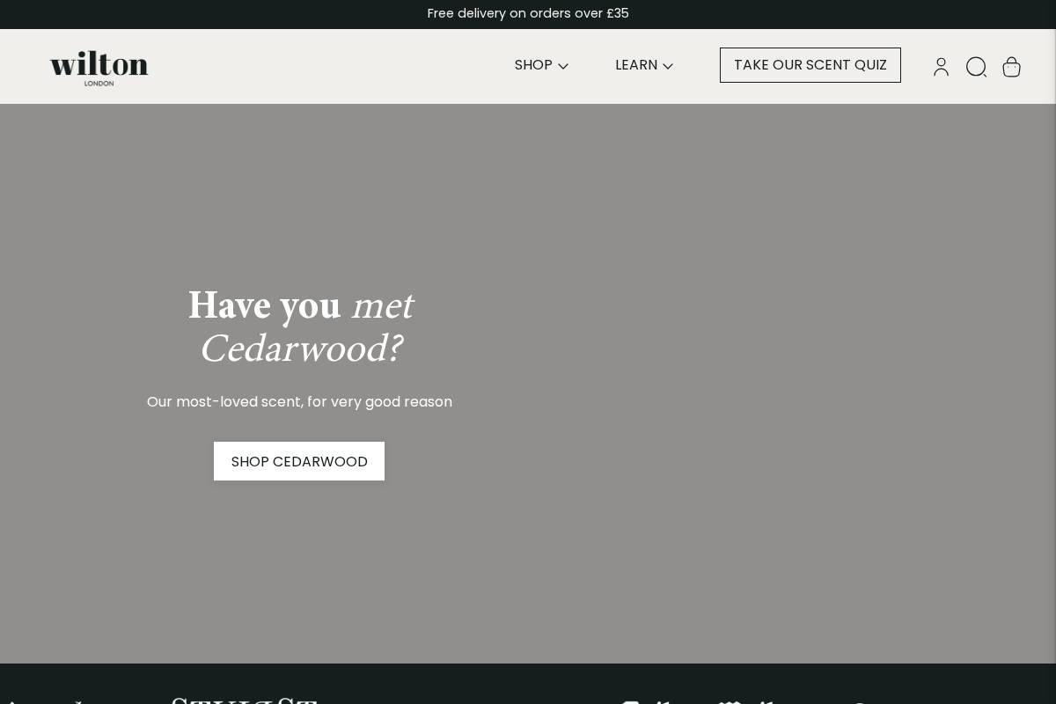The height and width of the screenshot is (704, 1056).
Task: Click the TAKE OUR SCENT QUIZ button
Action: pyautogui.click(x=810, y=65)
